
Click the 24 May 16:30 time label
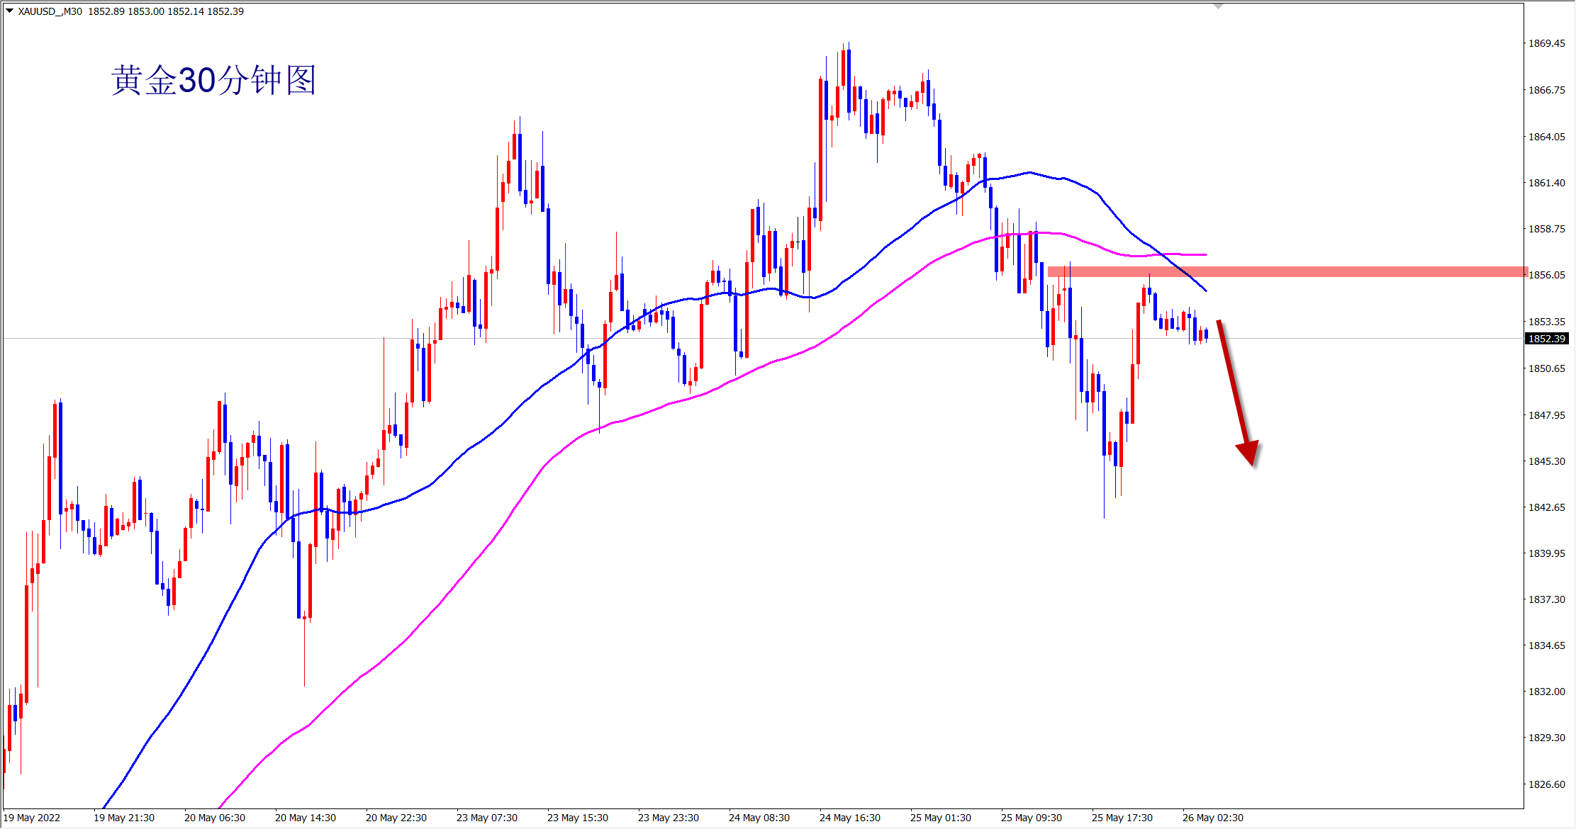(x=849, y=818)
